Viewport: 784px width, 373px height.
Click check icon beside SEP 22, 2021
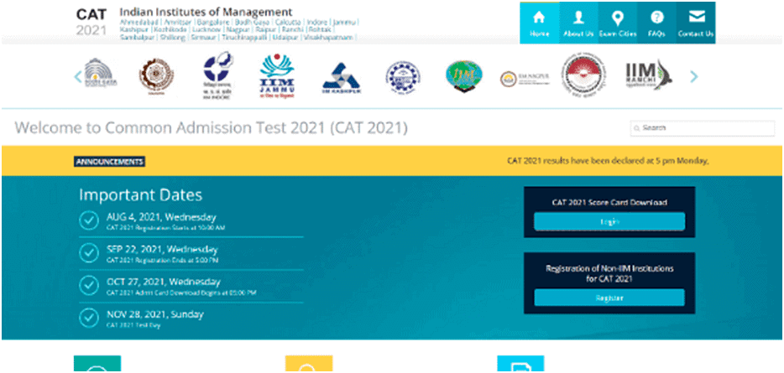click(x=89, y=253)
